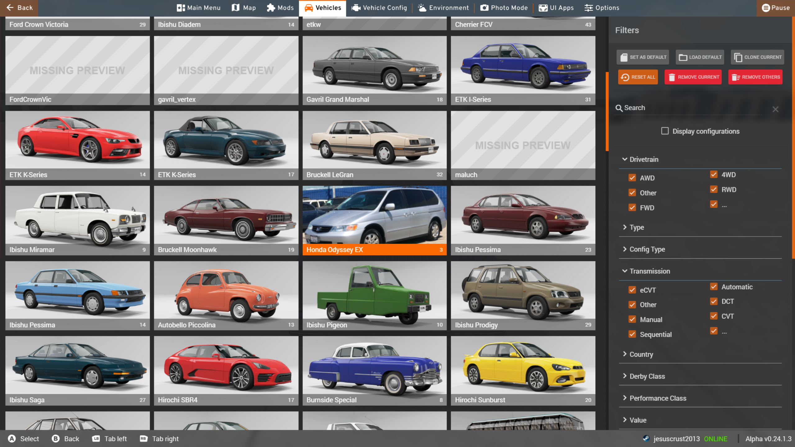
Task: Expand the Config Type filter section
Action: coord(700,249)
